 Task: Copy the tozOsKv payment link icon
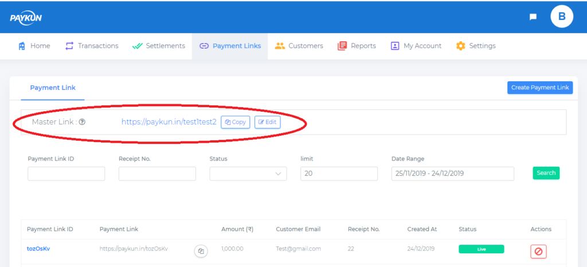pos(201,252)
